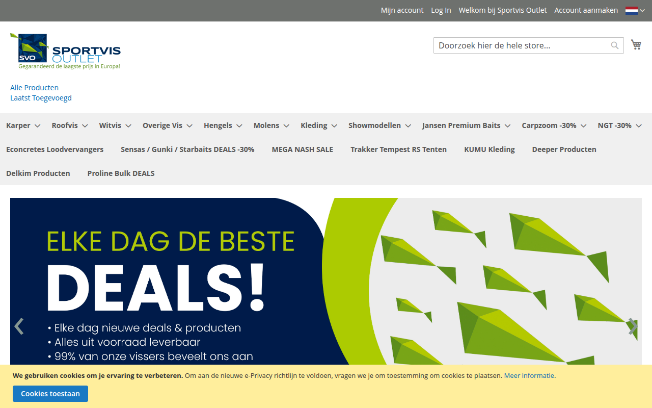This screenshot has height=408, width=652.
Task: Expand the NGT -30% chevron
Action: tap(639, 126)
